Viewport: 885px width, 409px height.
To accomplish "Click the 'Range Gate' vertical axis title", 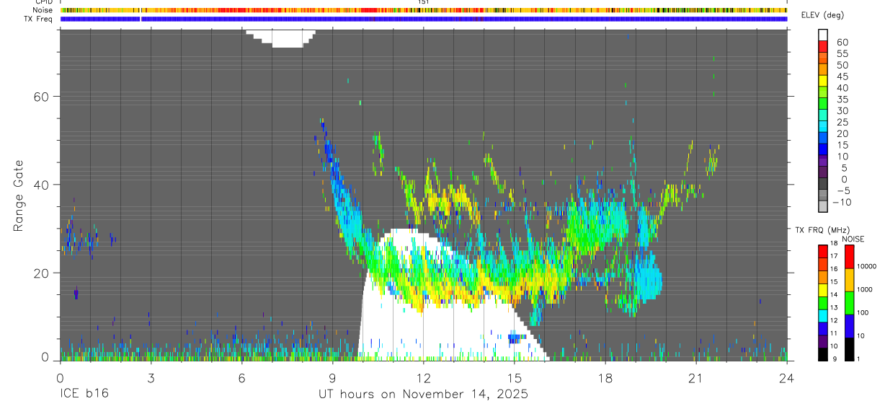I will click(x=19, y=195).
